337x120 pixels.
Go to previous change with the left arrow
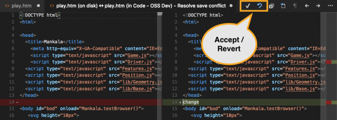click(307, 6)
